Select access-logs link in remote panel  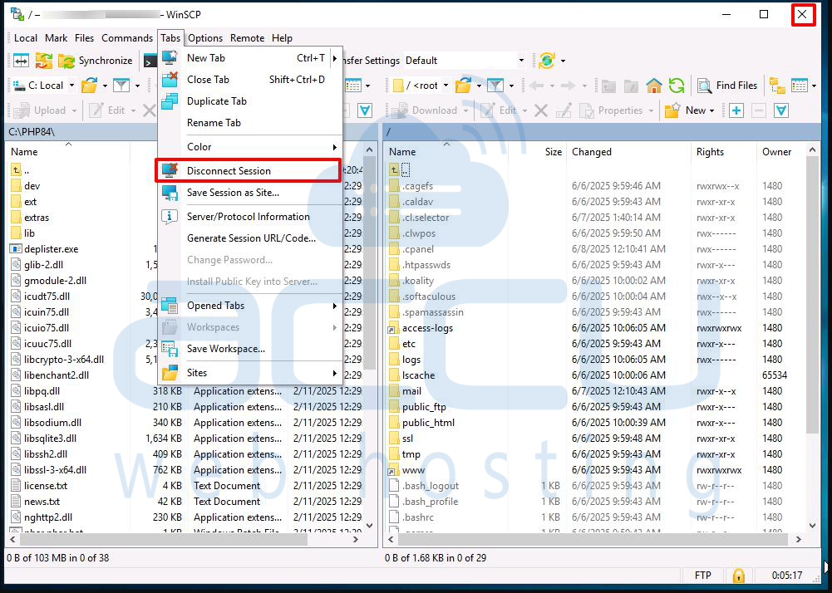(x=427, y=328)
